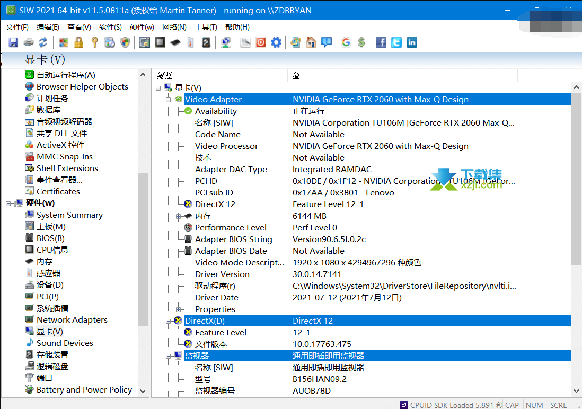
Task: Click the Google icon in the toolbar
Action: coord(346,42)
